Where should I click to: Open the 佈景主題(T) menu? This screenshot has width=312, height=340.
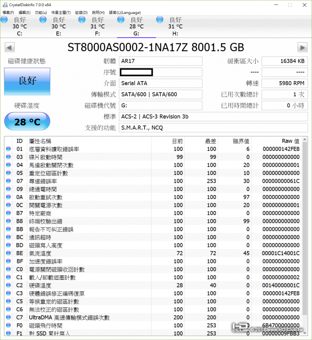(61, 13)
